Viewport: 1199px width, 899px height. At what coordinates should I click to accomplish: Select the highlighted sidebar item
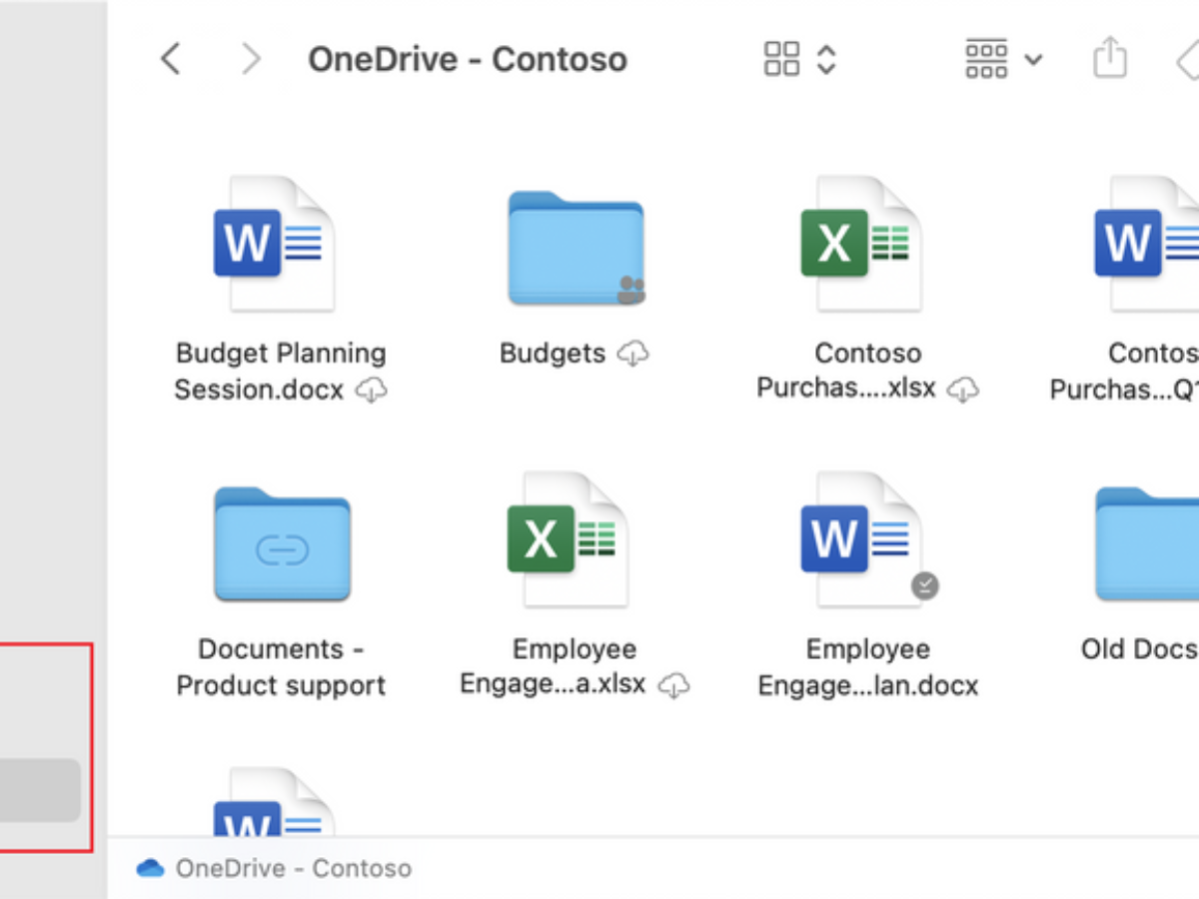click(40, 790)
